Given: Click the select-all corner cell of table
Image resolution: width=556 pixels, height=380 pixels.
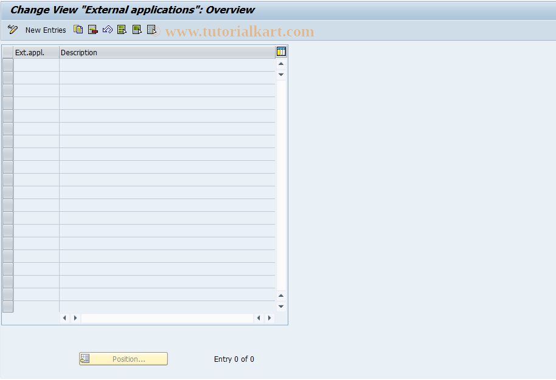Looking at the screenshot, I should (x=8, y=52).
